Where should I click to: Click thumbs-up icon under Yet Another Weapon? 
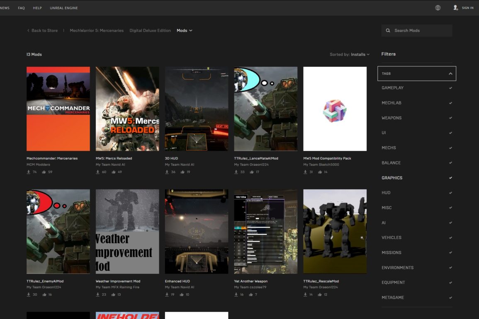(x=251, y=295)
